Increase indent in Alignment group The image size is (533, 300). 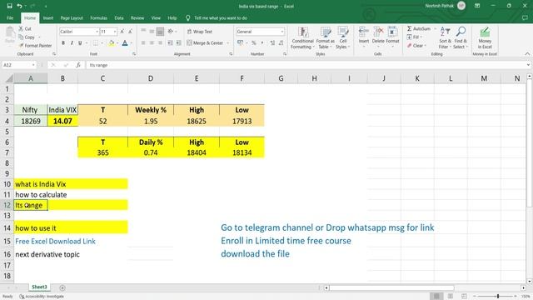pyautogui.click(x=178, y=42)
